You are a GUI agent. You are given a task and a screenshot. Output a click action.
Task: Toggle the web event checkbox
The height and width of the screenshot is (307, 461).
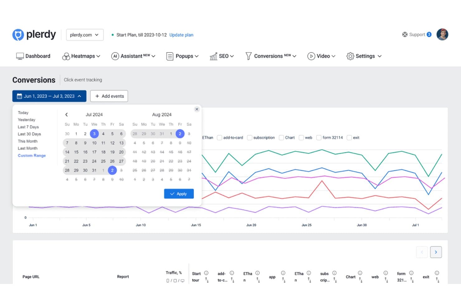(301, 137)
